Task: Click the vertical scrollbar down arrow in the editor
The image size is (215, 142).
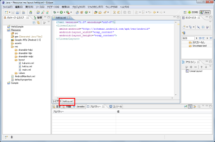Action: (176, 95)
